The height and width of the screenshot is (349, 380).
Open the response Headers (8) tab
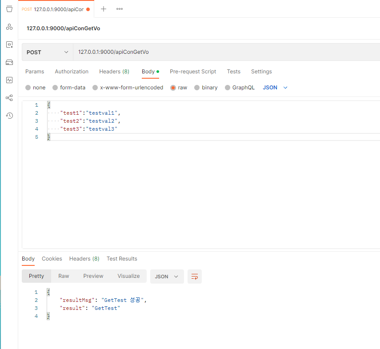click(84, 259)
